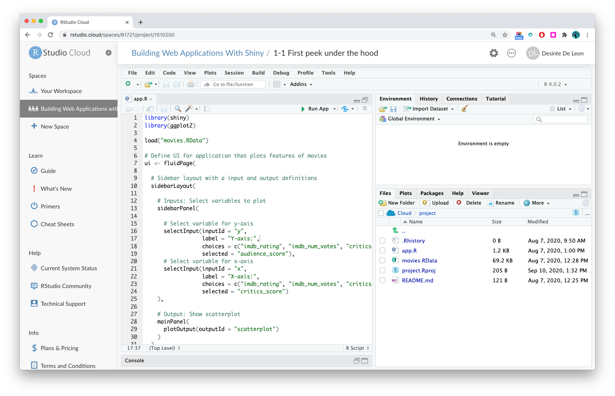Check the movies.RData file checkbox

[382, 260]
